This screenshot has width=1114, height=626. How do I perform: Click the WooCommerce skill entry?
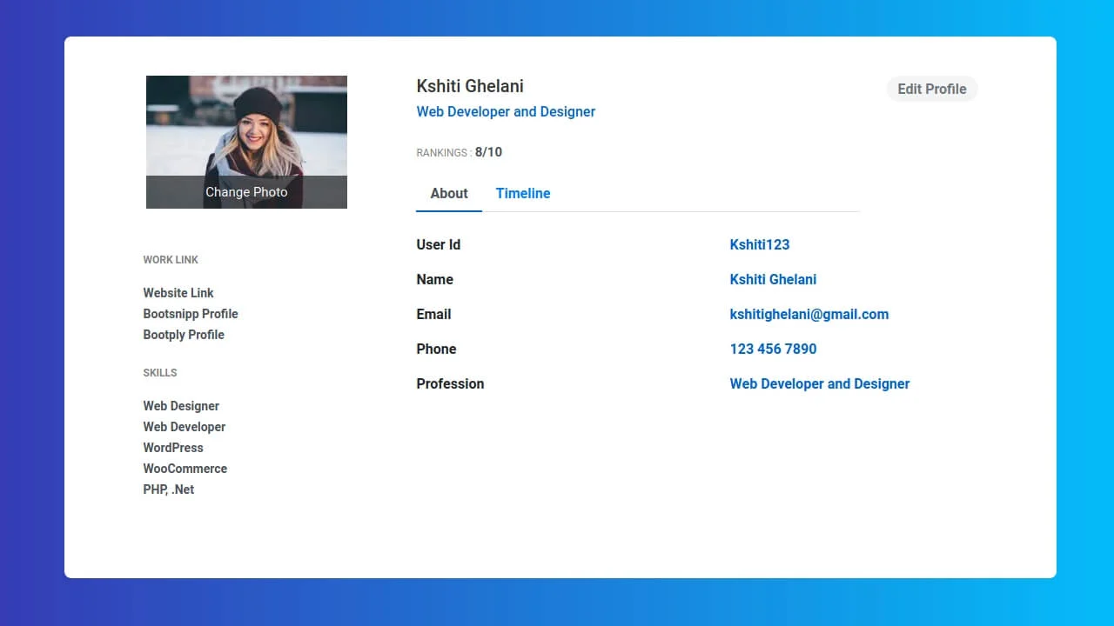[x=185, y=469]
